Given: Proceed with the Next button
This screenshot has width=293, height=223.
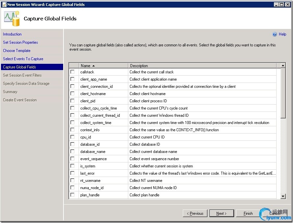Looking at the screenshot, I should tap(222, 213).
